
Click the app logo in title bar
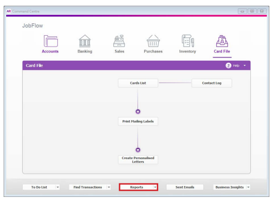click(9, 11)
